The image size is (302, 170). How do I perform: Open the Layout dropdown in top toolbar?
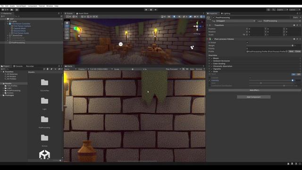click(294, 9)
